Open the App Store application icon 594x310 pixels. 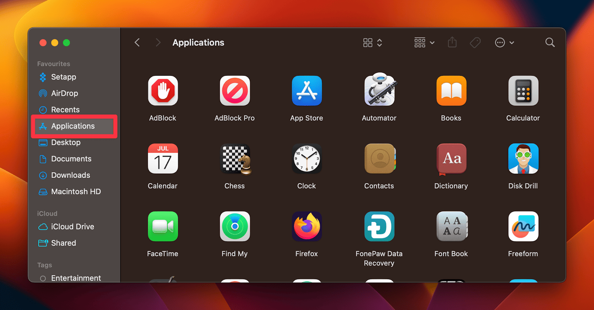(307, 91)
